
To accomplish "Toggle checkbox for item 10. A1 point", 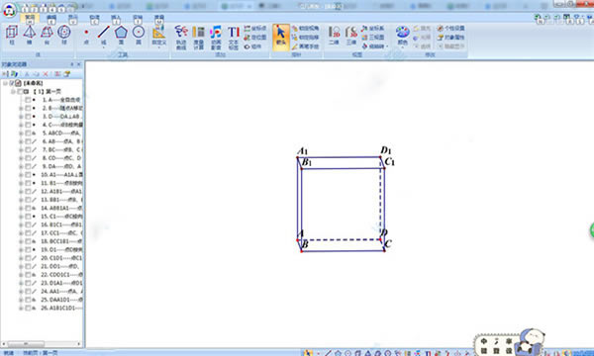I will click(x=28, y=175).
